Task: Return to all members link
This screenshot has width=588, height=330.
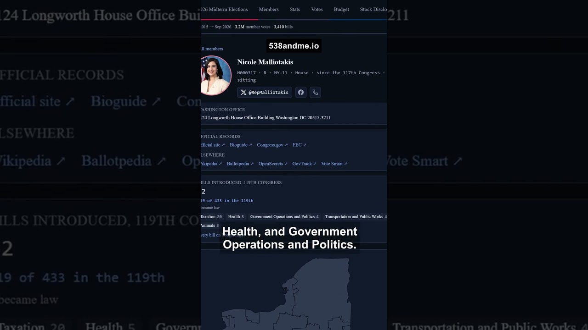Action: 212,49
